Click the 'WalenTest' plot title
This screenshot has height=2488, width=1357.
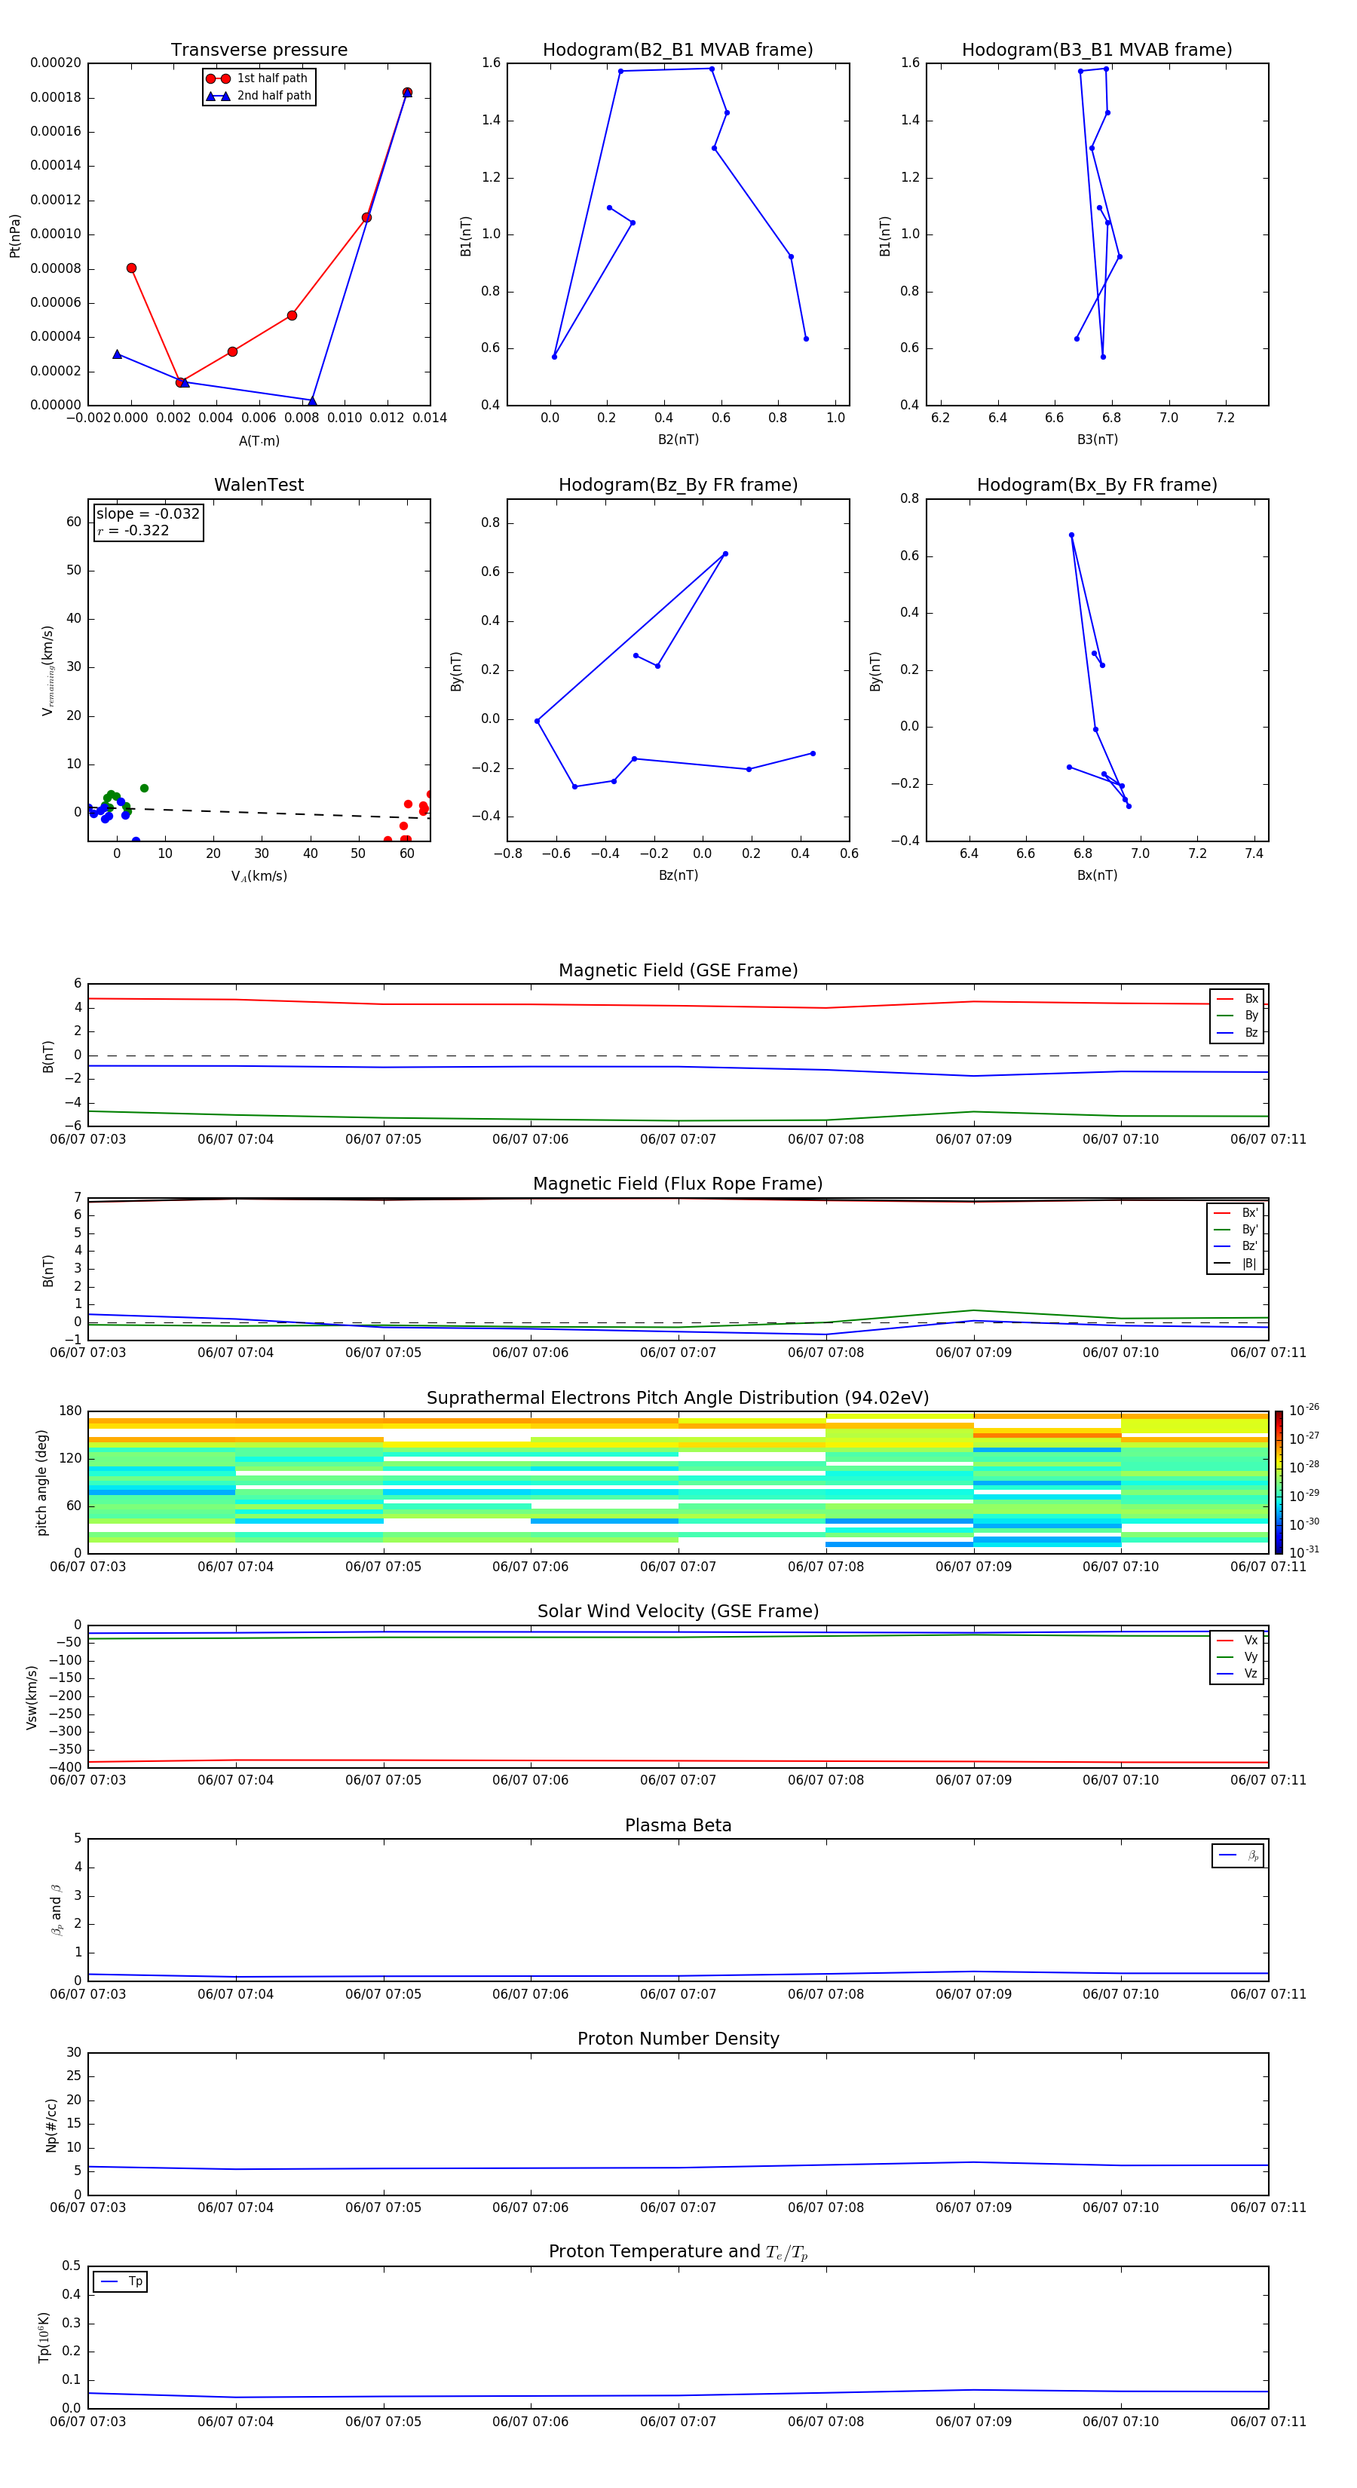pos(259,485)
